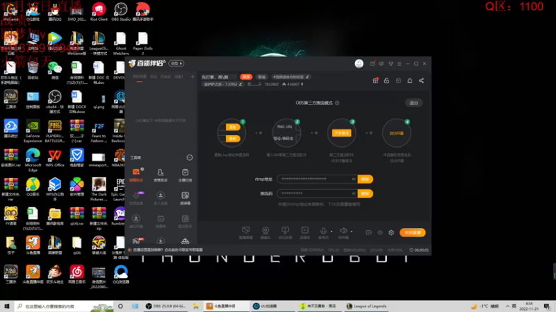556x312 pixels.
Task: Open GeForce Experience desktop icon
Action: click(33, 131)
